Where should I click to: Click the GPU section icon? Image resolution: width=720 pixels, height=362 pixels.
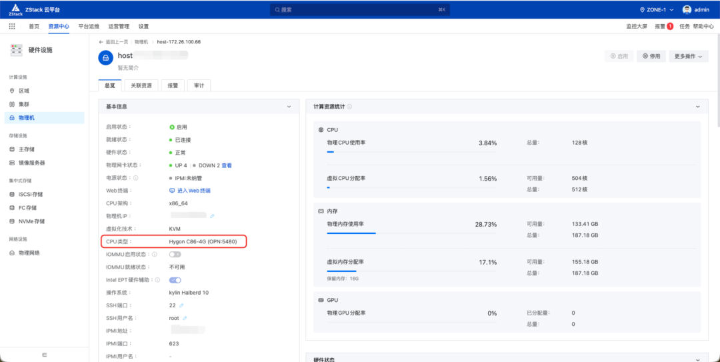321,300
